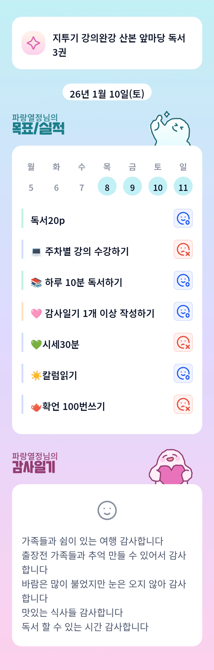Toggle the sad face for 시세30분
The image size is (214, 670).
click(x=183, y=342)
